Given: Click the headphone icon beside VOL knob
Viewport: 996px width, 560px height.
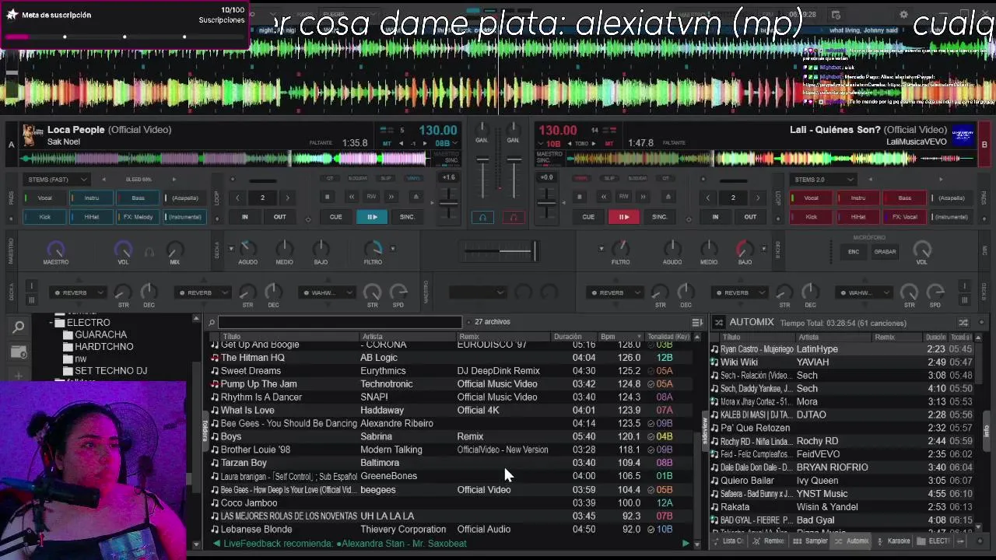Looking at the screenshot, I should click(x=149, y=251).
